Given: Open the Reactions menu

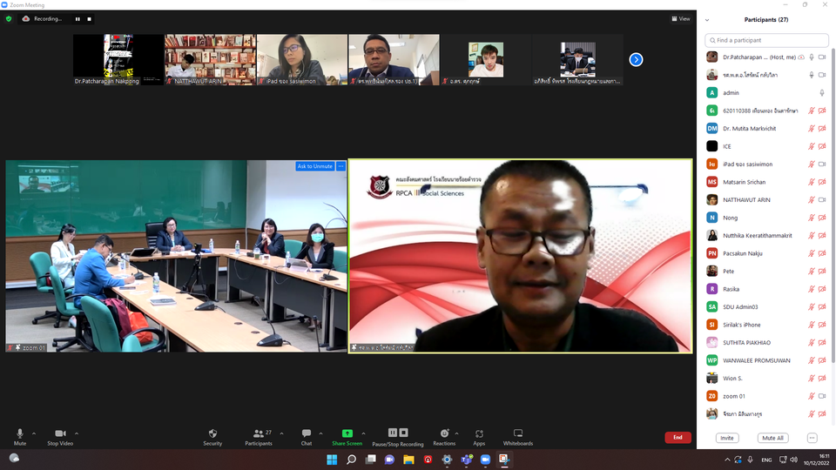Looking at the screenshot, I should pyautogui.click(x=444, y=433).
